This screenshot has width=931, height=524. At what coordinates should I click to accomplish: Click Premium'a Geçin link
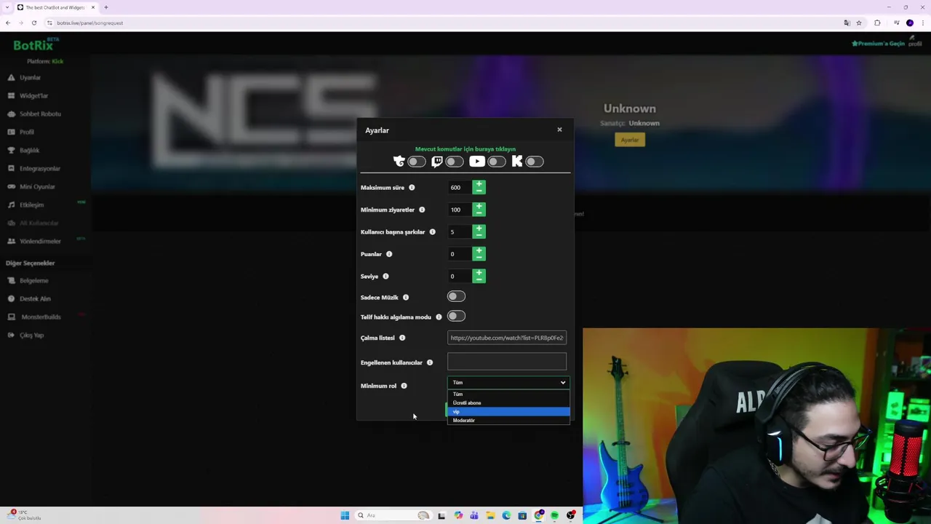click(x=878, y=44)
